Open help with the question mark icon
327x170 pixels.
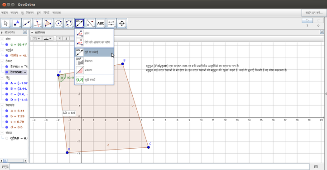[307, 26]
